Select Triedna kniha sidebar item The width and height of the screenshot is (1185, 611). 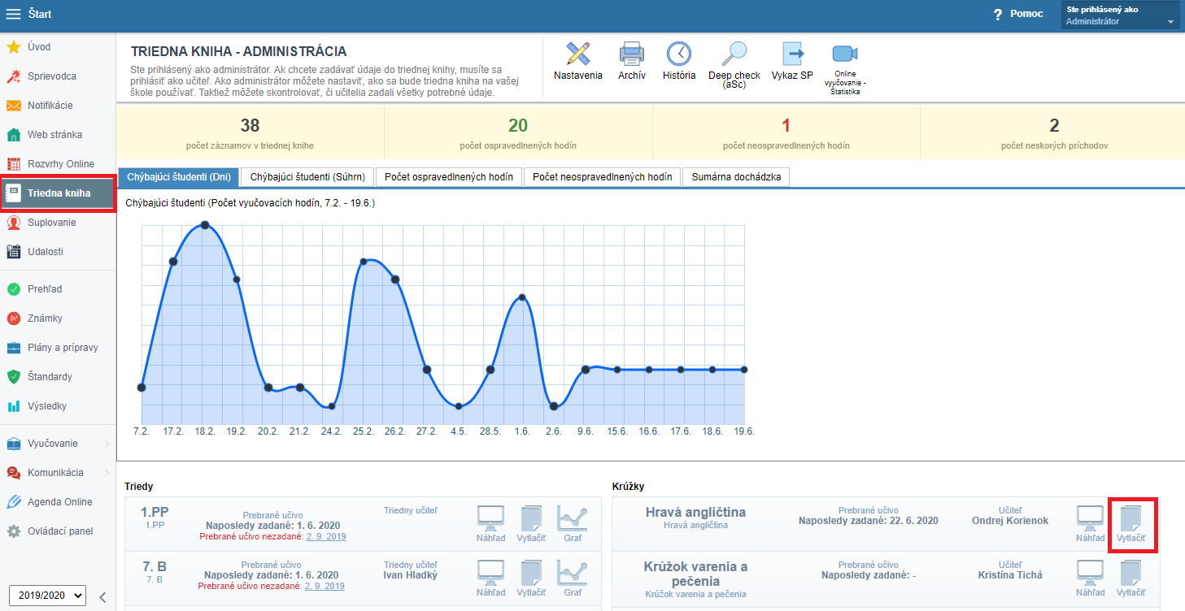[x=58, y=193]
